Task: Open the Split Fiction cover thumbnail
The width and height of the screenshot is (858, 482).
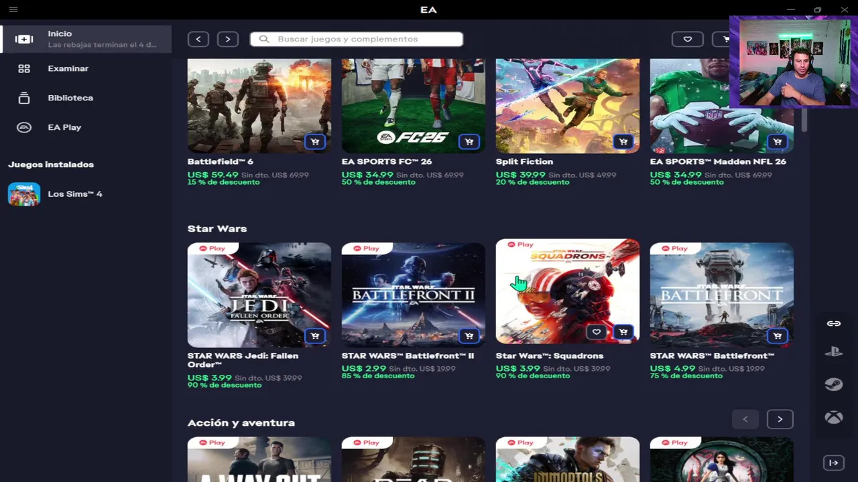Action: [x=568, y=106]
